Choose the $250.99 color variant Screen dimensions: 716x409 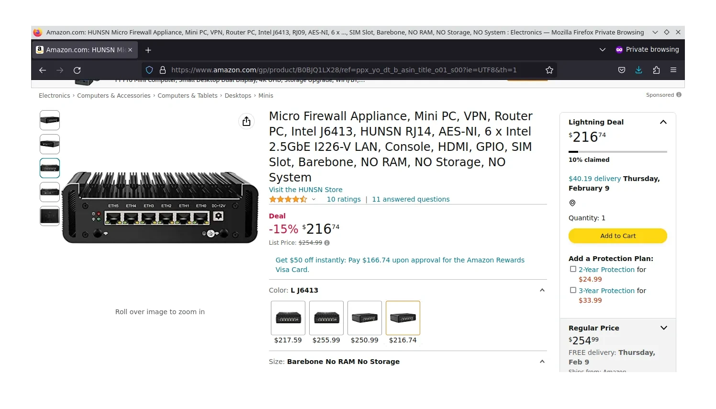click(x=365, y=318)
